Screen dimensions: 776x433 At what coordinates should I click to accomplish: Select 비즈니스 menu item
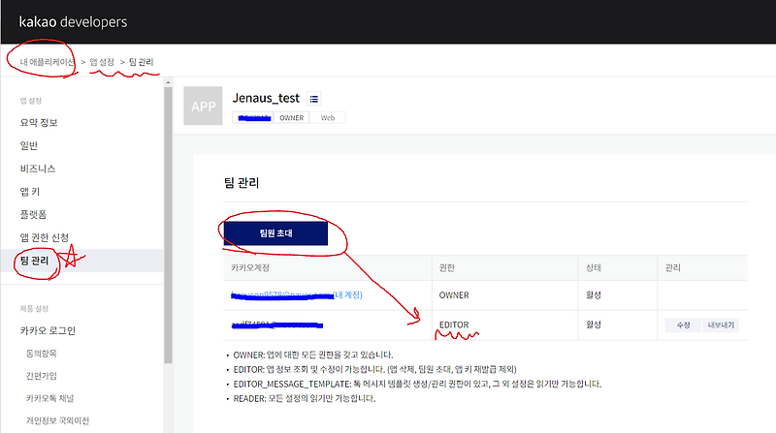(x=38, y=169)
